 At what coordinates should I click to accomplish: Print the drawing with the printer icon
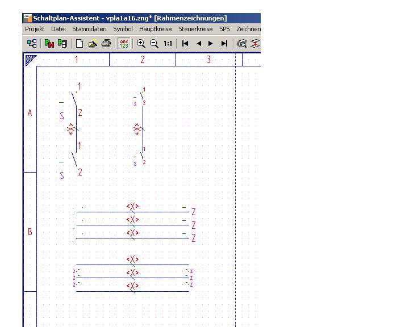point(106,43)
